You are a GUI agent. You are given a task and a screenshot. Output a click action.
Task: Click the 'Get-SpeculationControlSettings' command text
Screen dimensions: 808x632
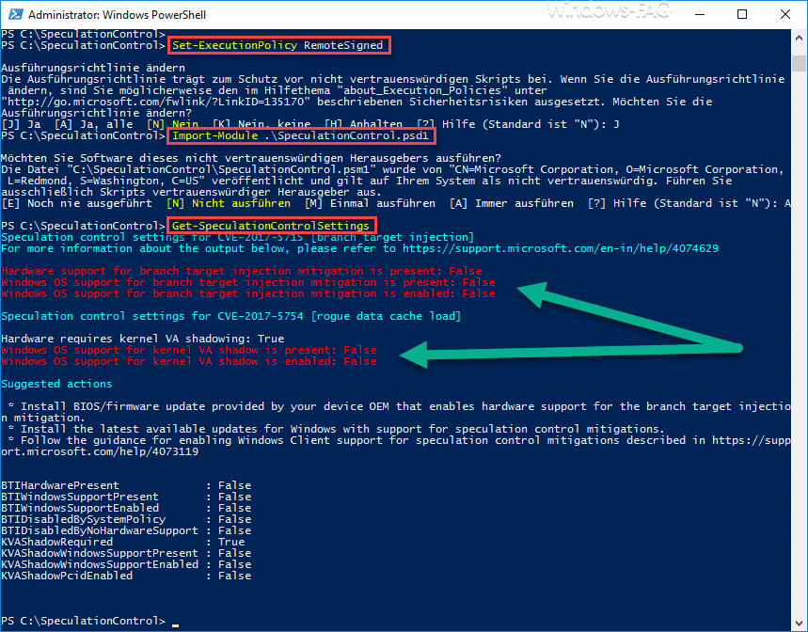tap(271, 226)
